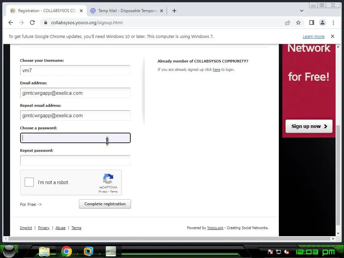Viewport: 344px width, 258px height.
Task: Open the Imprint footer link
Action: [26, 228]
